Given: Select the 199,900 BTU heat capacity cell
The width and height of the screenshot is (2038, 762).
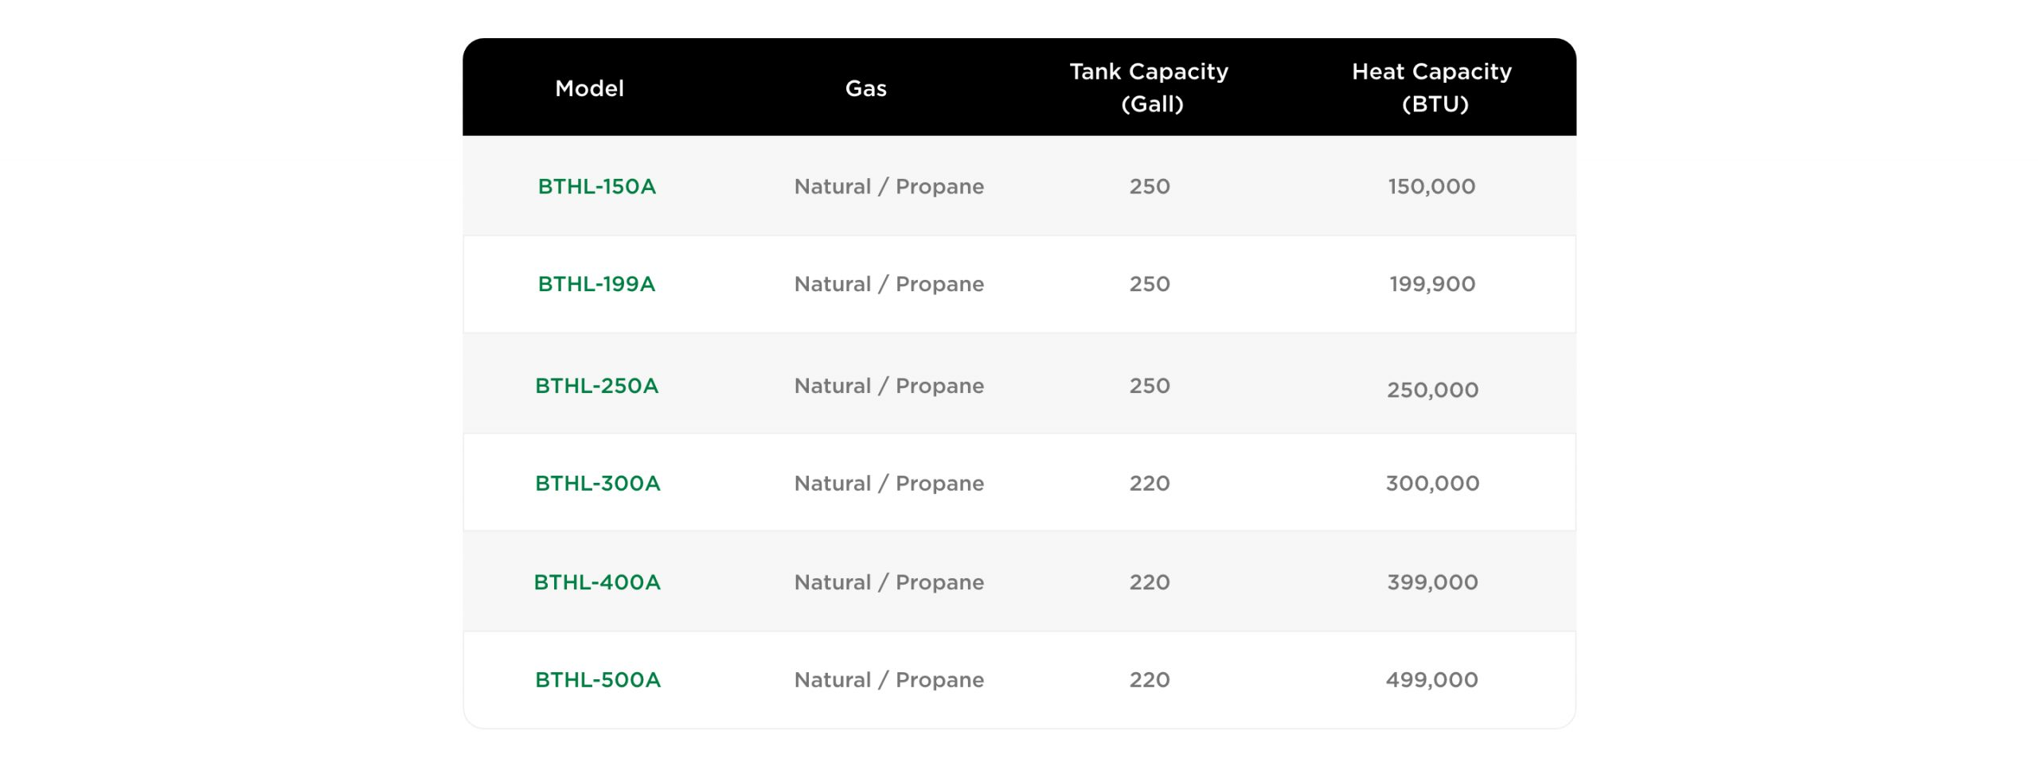Looking at the screenshot, I should tap(1431, 284).
